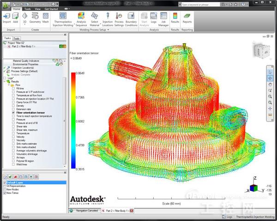Enable the Fill time result checkbox
This screenshot has height=221, width=277.
click(x=13, y=88)
